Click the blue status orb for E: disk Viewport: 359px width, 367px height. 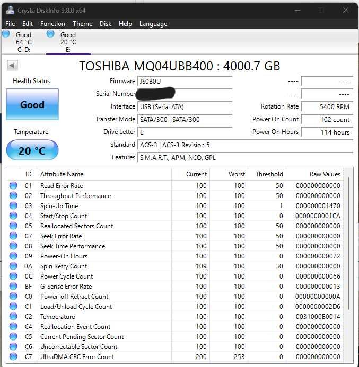(x=50, y=34)
